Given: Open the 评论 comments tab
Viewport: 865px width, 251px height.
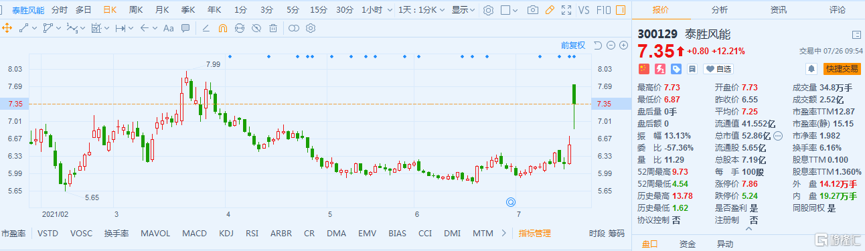Looking at the screenshot, I should pyautogui.click(x=838, y=10).
